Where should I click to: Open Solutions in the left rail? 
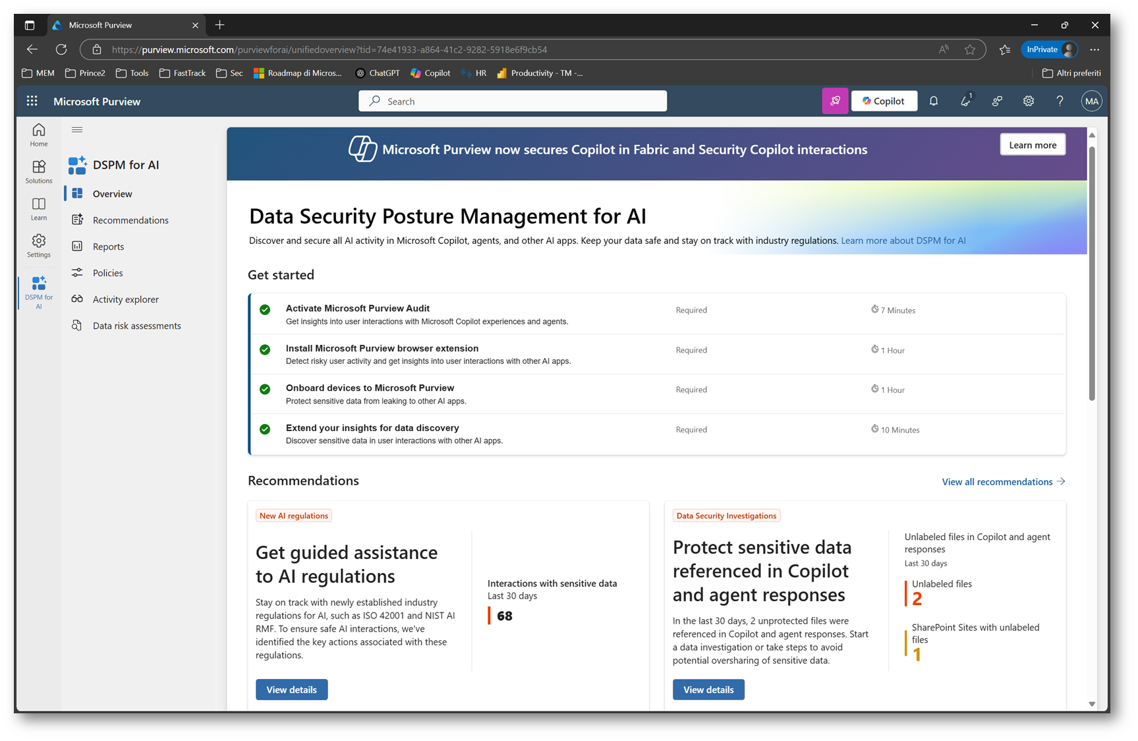click(x=39, y=172)
